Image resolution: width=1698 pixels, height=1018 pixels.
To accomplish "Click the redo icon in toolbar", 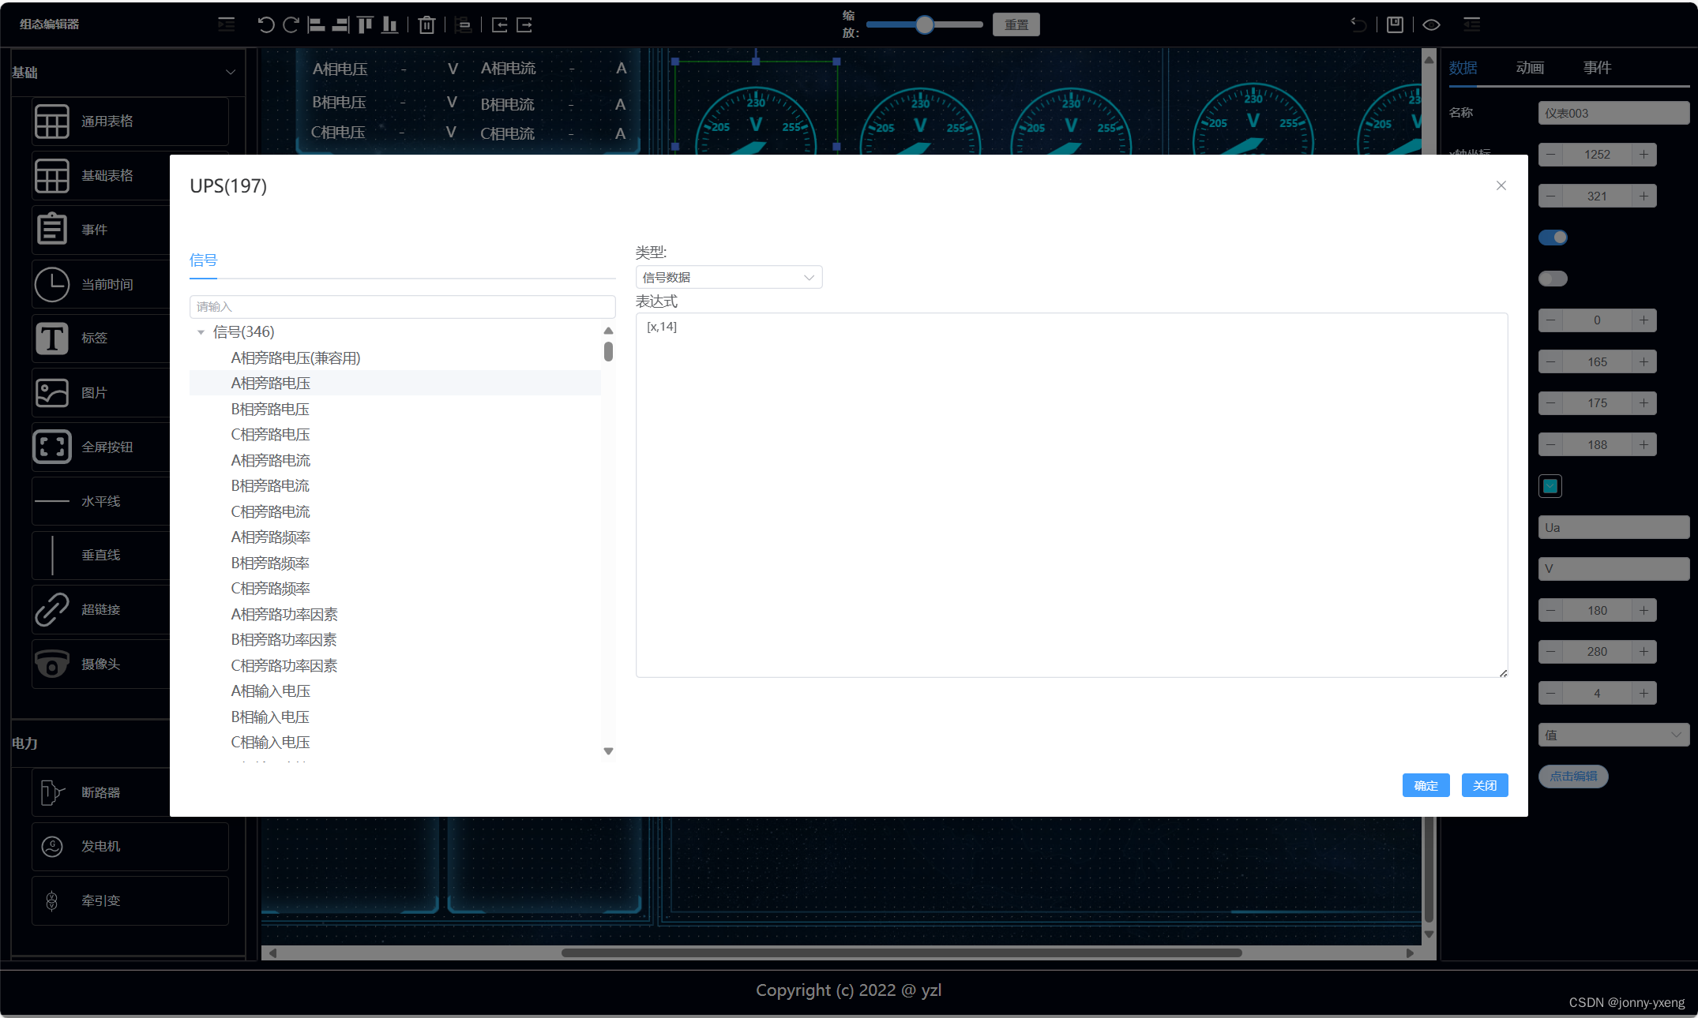I will point(291,25).
